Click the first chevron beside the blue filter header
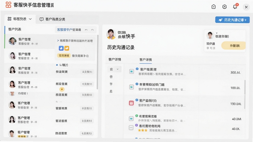 [x=86, y=30]
